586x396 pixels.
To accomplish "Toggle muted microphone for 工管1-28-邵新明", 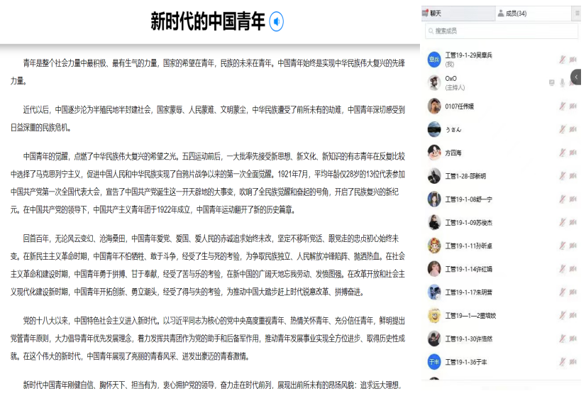I will click(562, 176).
